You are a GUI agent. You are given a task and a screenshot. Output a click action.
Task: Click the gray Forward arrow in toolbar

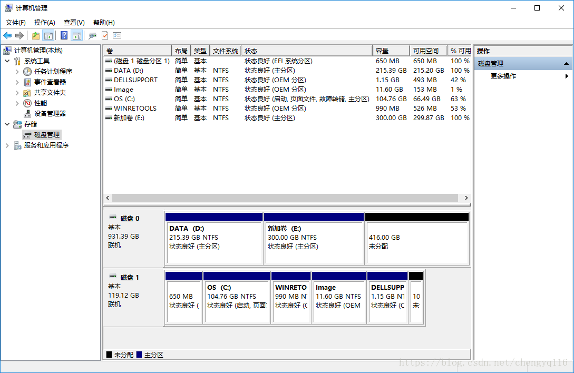tap(20, 35)
